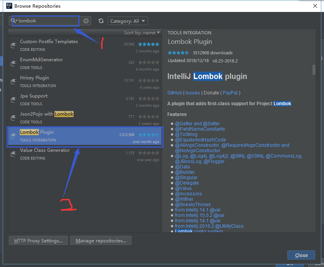The height and width of the screenshot is (267, 324).
Task: Clear the lombok search query
Action: click(86, 21)
